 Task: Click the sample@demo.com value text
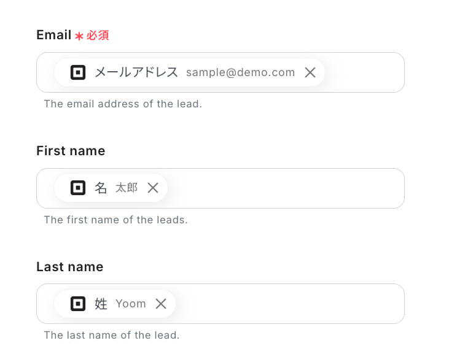pos(240,72)
